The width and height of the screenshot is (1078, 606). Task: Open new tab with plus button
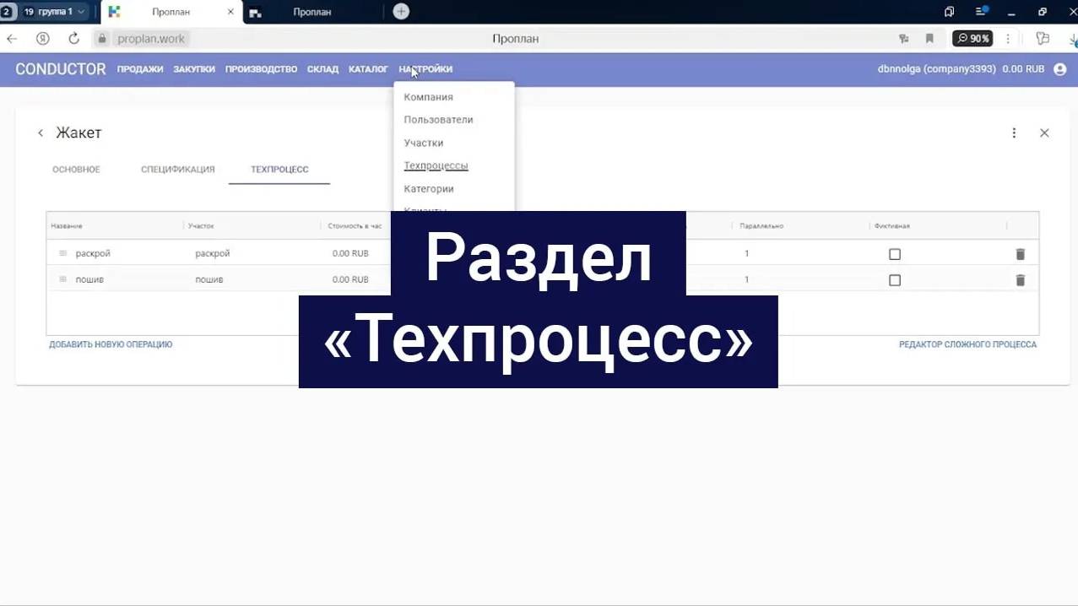pos(401,12)
